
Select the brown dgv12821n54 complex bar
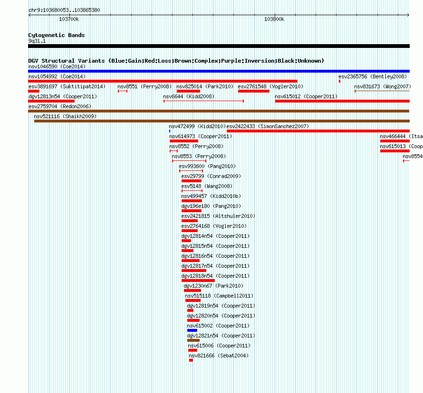pyautogui.click(x=193, y=340)
